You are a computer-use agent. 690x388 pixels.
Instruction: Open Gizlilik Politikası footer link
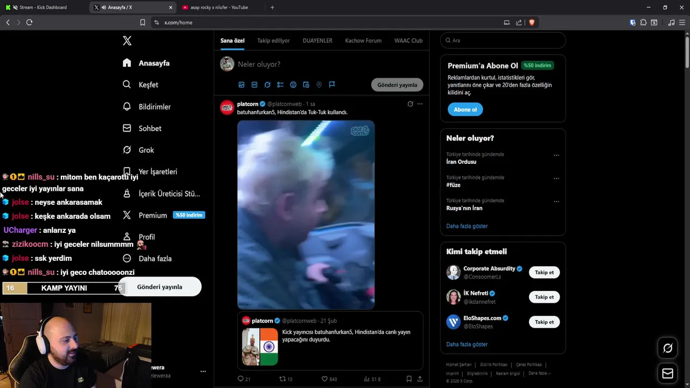[493, 365]
